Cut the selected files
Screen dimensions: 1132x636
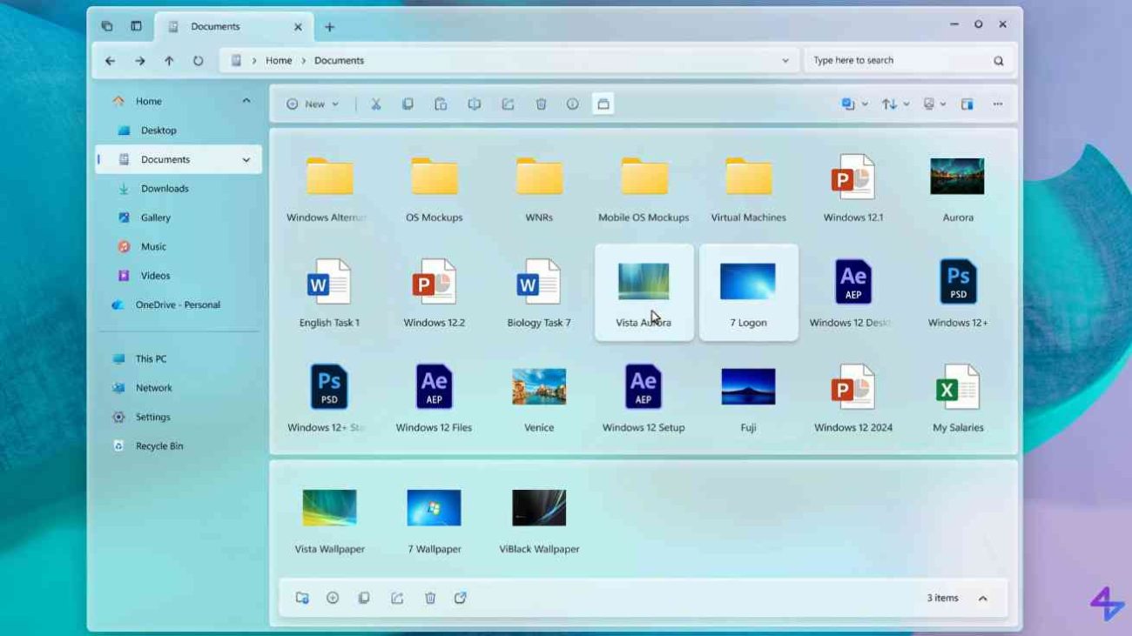pos(374,104)
